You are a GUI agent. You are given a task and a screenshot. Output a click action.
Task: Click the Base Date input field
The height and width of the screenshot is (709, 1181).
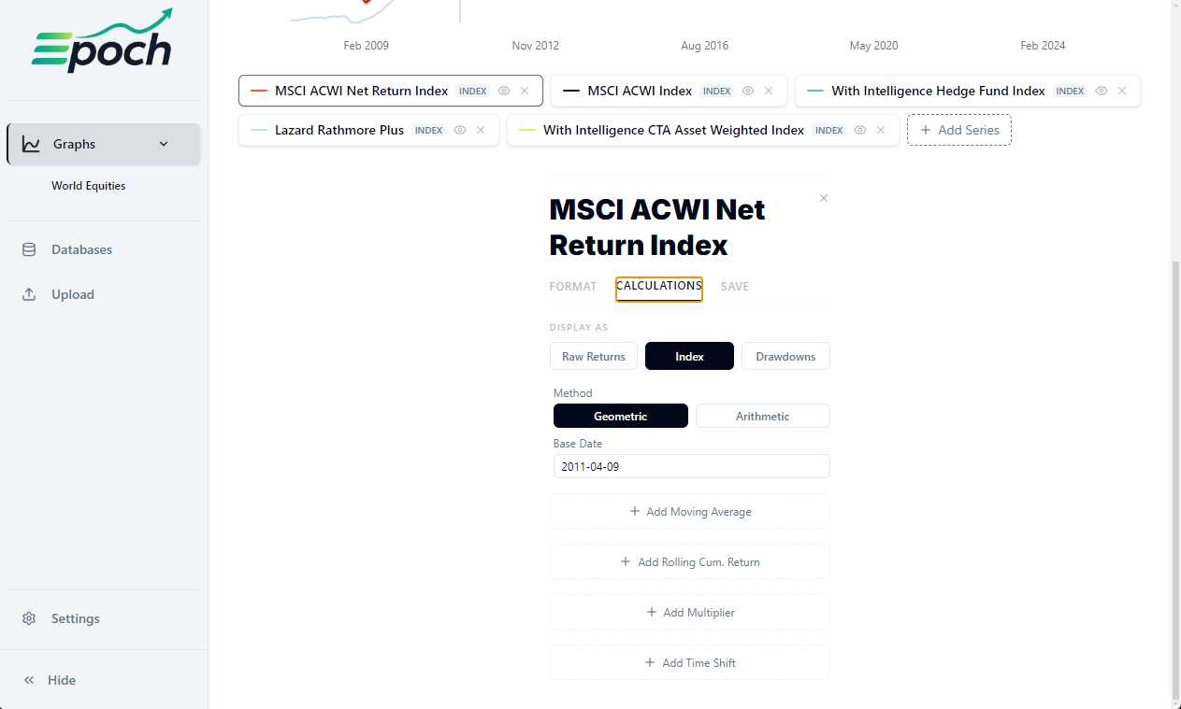[692, 466]
